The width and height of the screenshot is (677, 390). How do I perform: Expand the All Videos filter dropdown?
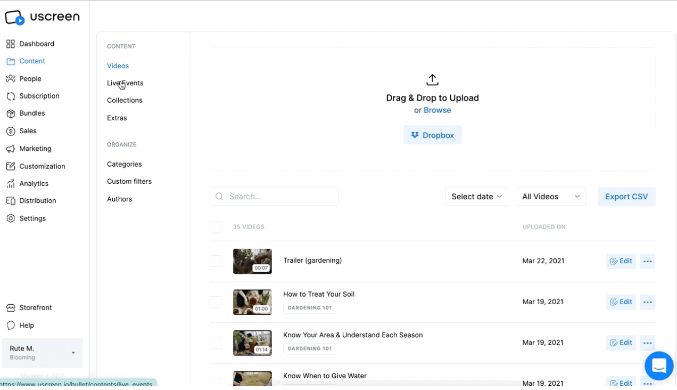tap(550, 196)
